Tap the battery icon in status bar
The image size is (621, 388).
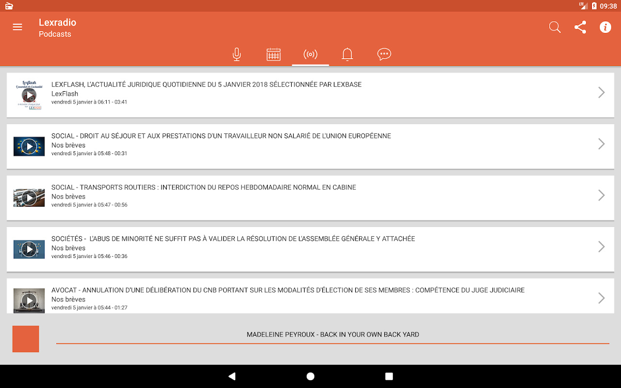pyautogui.click(x=594, y=6)
